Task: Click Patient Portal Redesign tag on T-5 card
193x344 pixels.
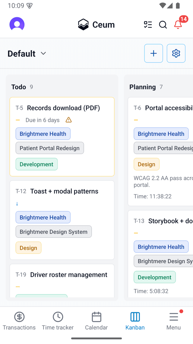Action: pyautogui.click(x=50, y=148)
